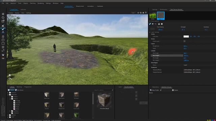Click the rename pencil icon near New Folder
Viewport: 216px width, 121px height.
161,90
